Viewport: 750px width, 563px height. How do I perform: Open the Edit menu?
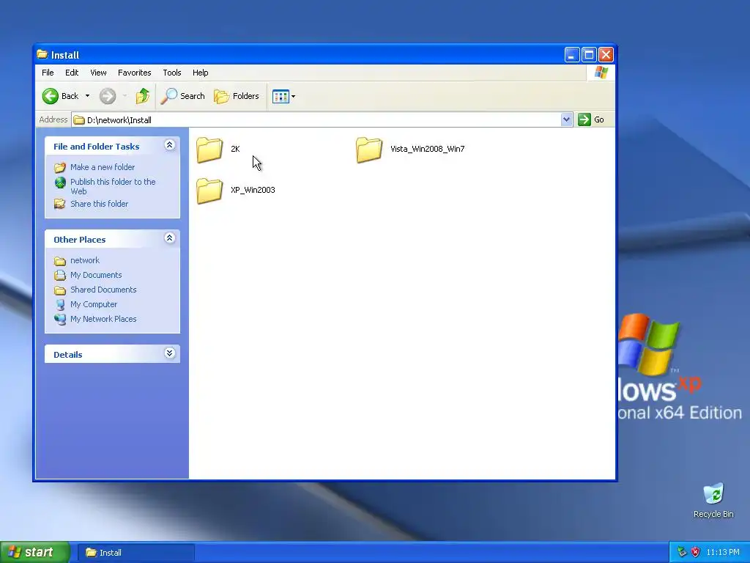tap(72, 73)
